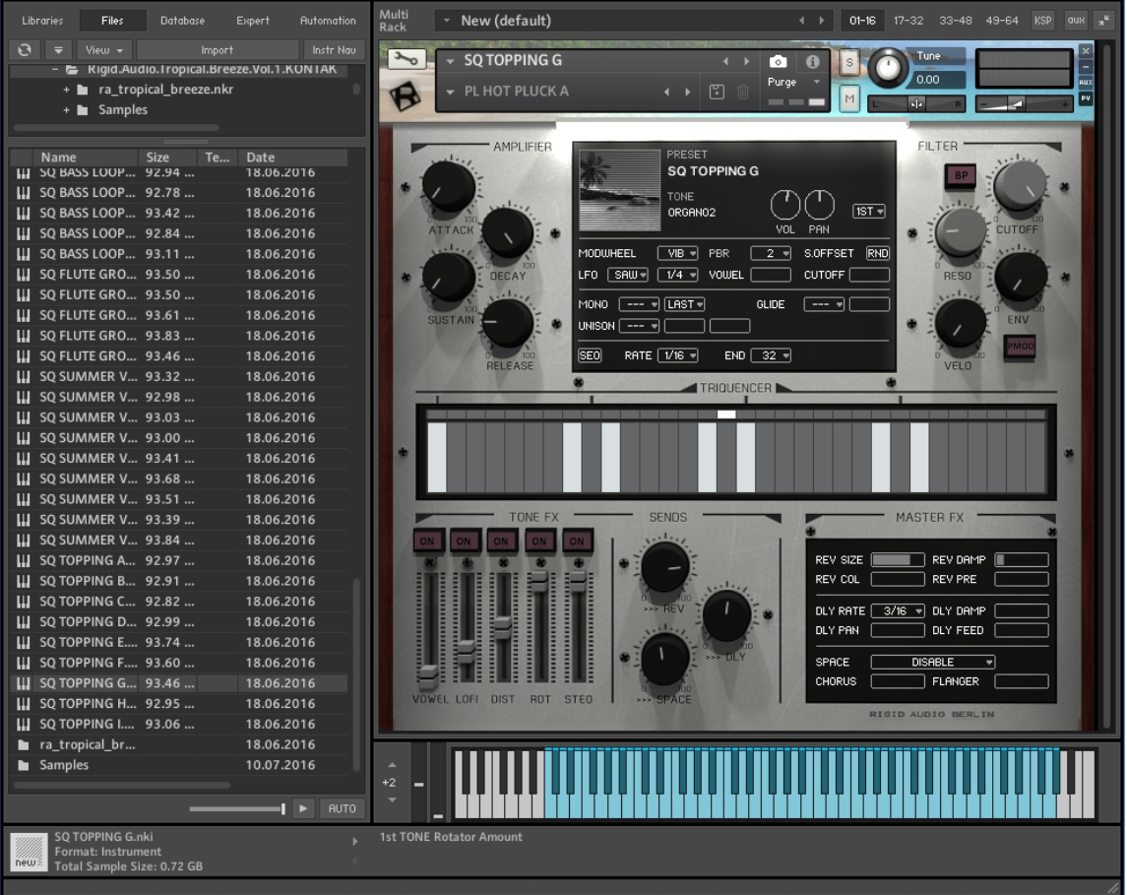Open the instrument info icon
Image resolution: width=1127 pixels, height=895 pixels.
(812, 62)
